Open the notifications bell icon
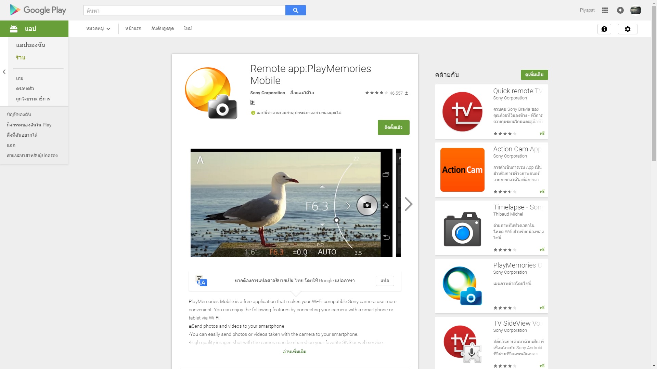The image size is (657, 369). [620, 10]
